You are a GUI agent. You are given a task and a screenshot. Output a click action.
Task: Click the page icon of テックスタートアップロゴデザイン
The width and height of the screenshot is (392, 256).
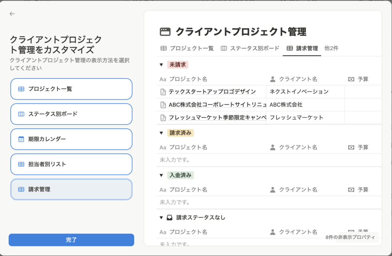tap(163, 92)
